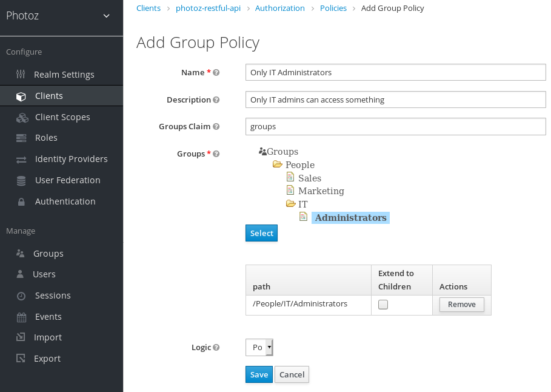Image resolution: width=551 pixels, height=392 pixels.
Task: Collapse the IT group folder
Action: (290, 204)
